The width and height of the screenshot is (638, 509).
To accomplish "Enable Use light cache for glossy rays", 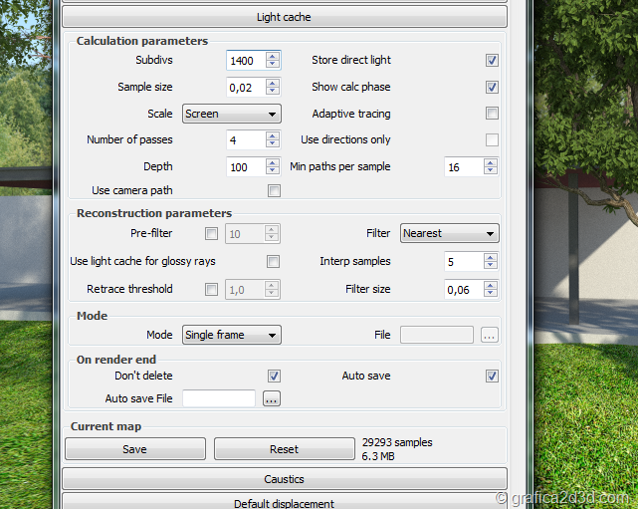I will (x=273, y=262).
